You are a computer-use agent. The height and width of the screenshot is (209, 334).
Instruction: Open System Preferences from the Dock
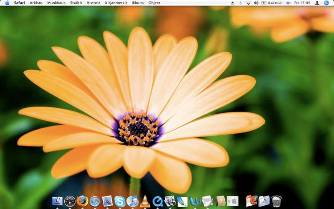point(233,201)
